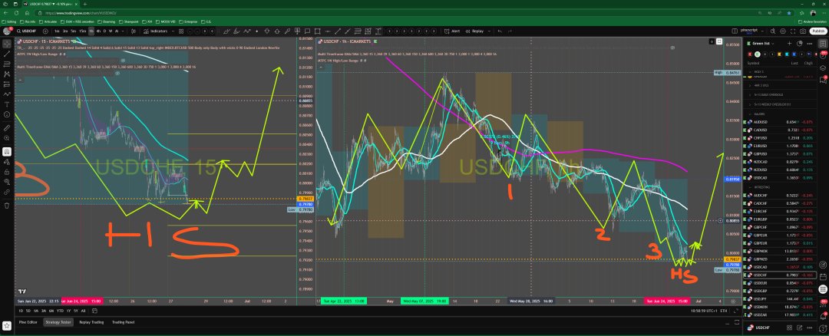Take a chart snapshot with camera icon

[803, 31]
